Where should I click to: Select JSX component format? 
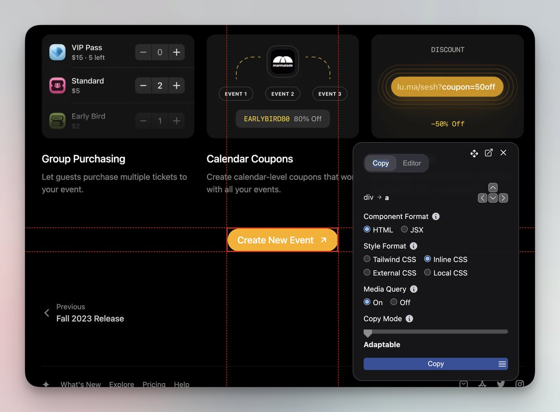(x=404, y=229)
